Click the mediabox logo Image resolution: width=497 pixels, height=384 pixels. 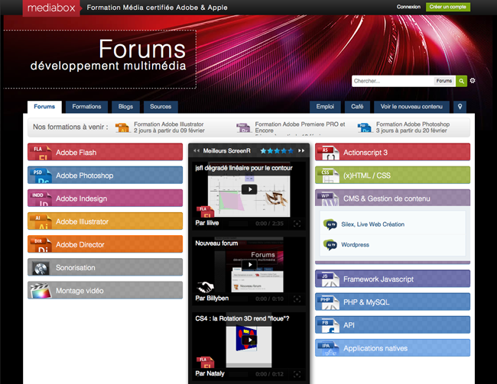point(51,8)
